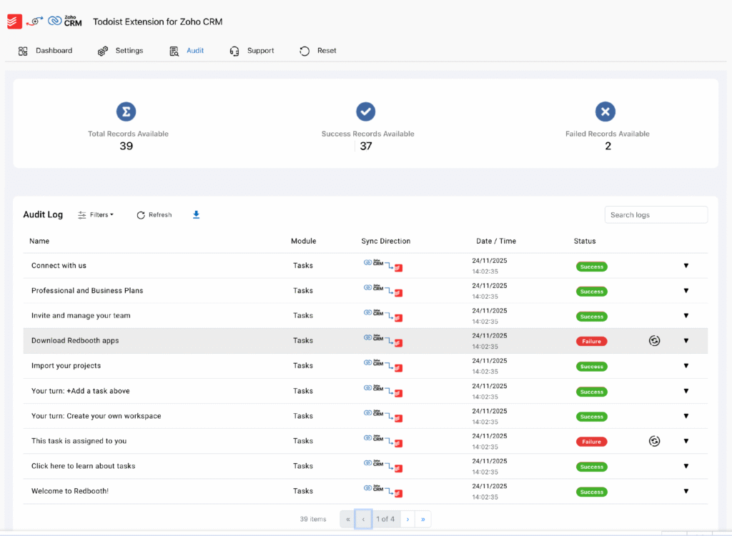Click the Success status badge for Invite and manage your team
Image resolution: width=732 pixels, height=536 pixels.
(x=591, y=316)
